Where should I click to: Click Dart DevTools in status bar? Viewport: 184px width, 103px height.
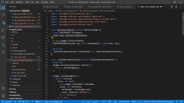click(124, 102)
